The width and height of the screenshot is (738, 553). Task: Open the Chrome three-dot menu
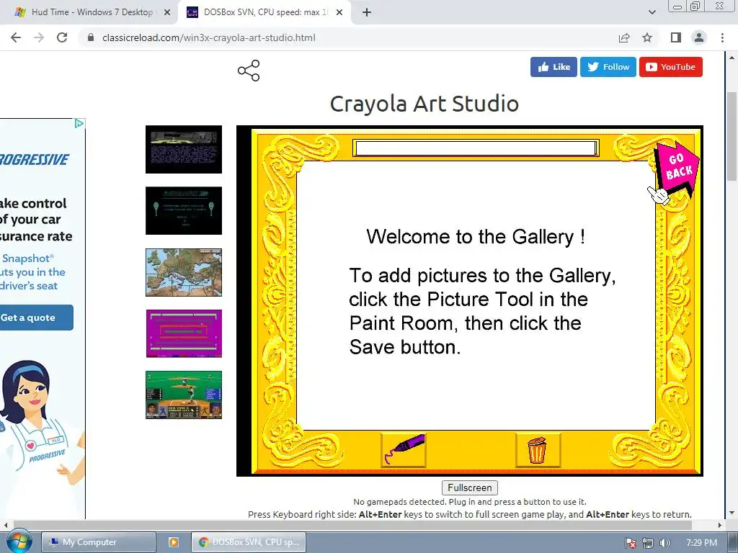(722, 37)
